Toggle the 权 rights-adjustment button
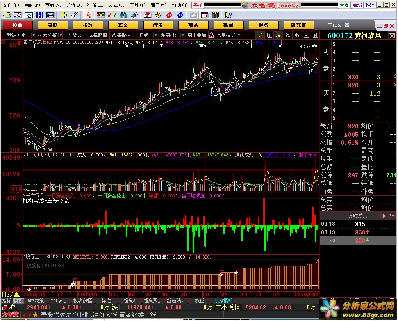Viewport: 398px width, 321px height. click(x=278, y=35)
